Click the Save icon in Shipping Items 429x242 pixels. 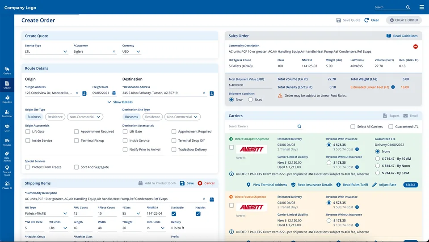click(182, 183)
